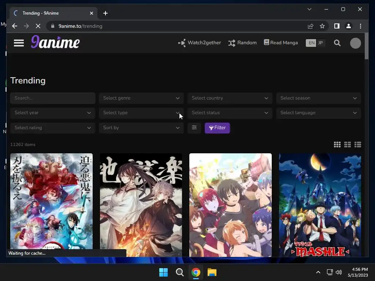Go back in Chrome
The image size is (375, 281).
[x=15, y=26]
